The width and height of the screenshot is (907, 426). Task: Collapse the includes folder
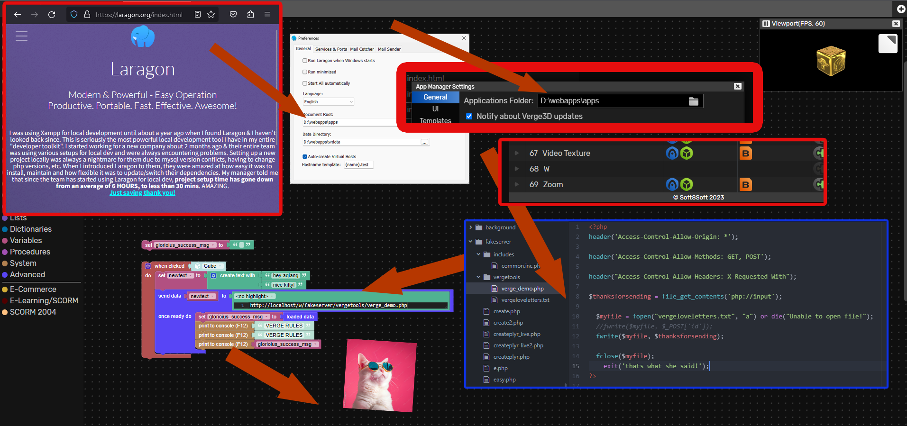click(478, 254)
